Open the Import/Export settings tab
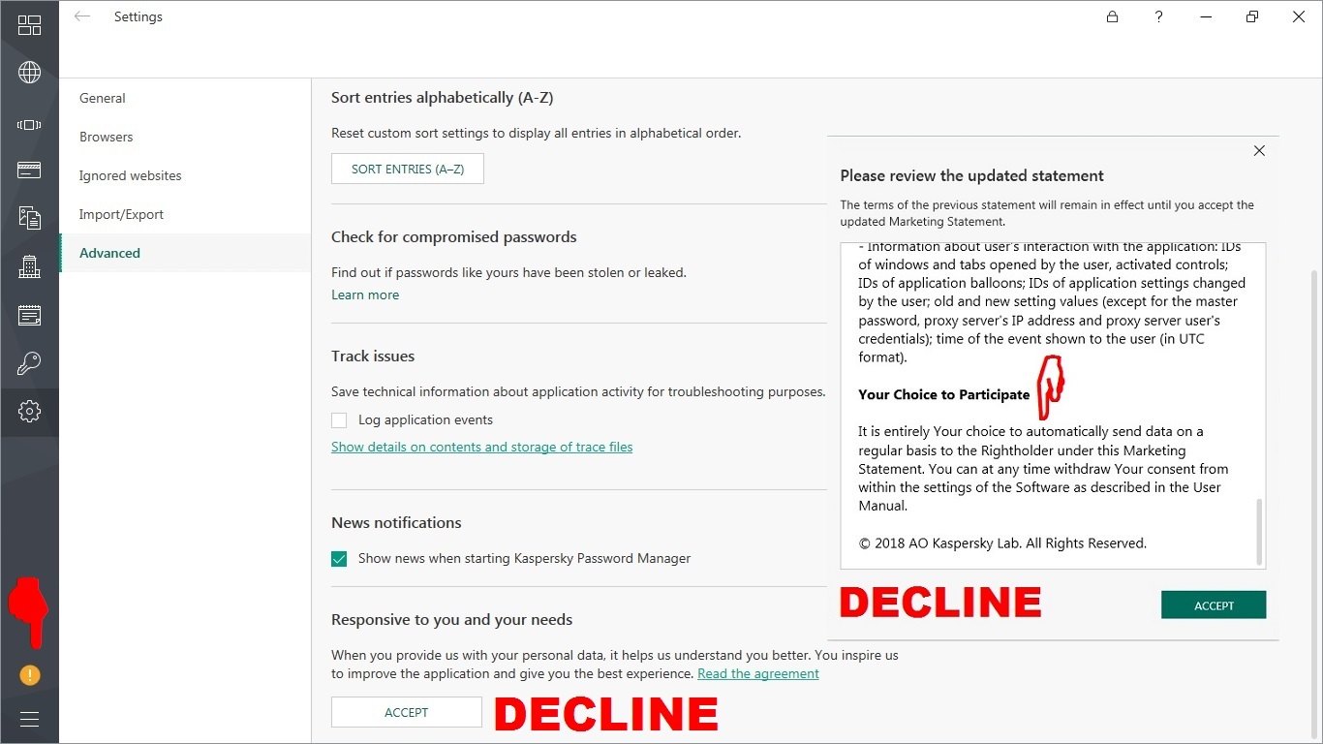 121,214
